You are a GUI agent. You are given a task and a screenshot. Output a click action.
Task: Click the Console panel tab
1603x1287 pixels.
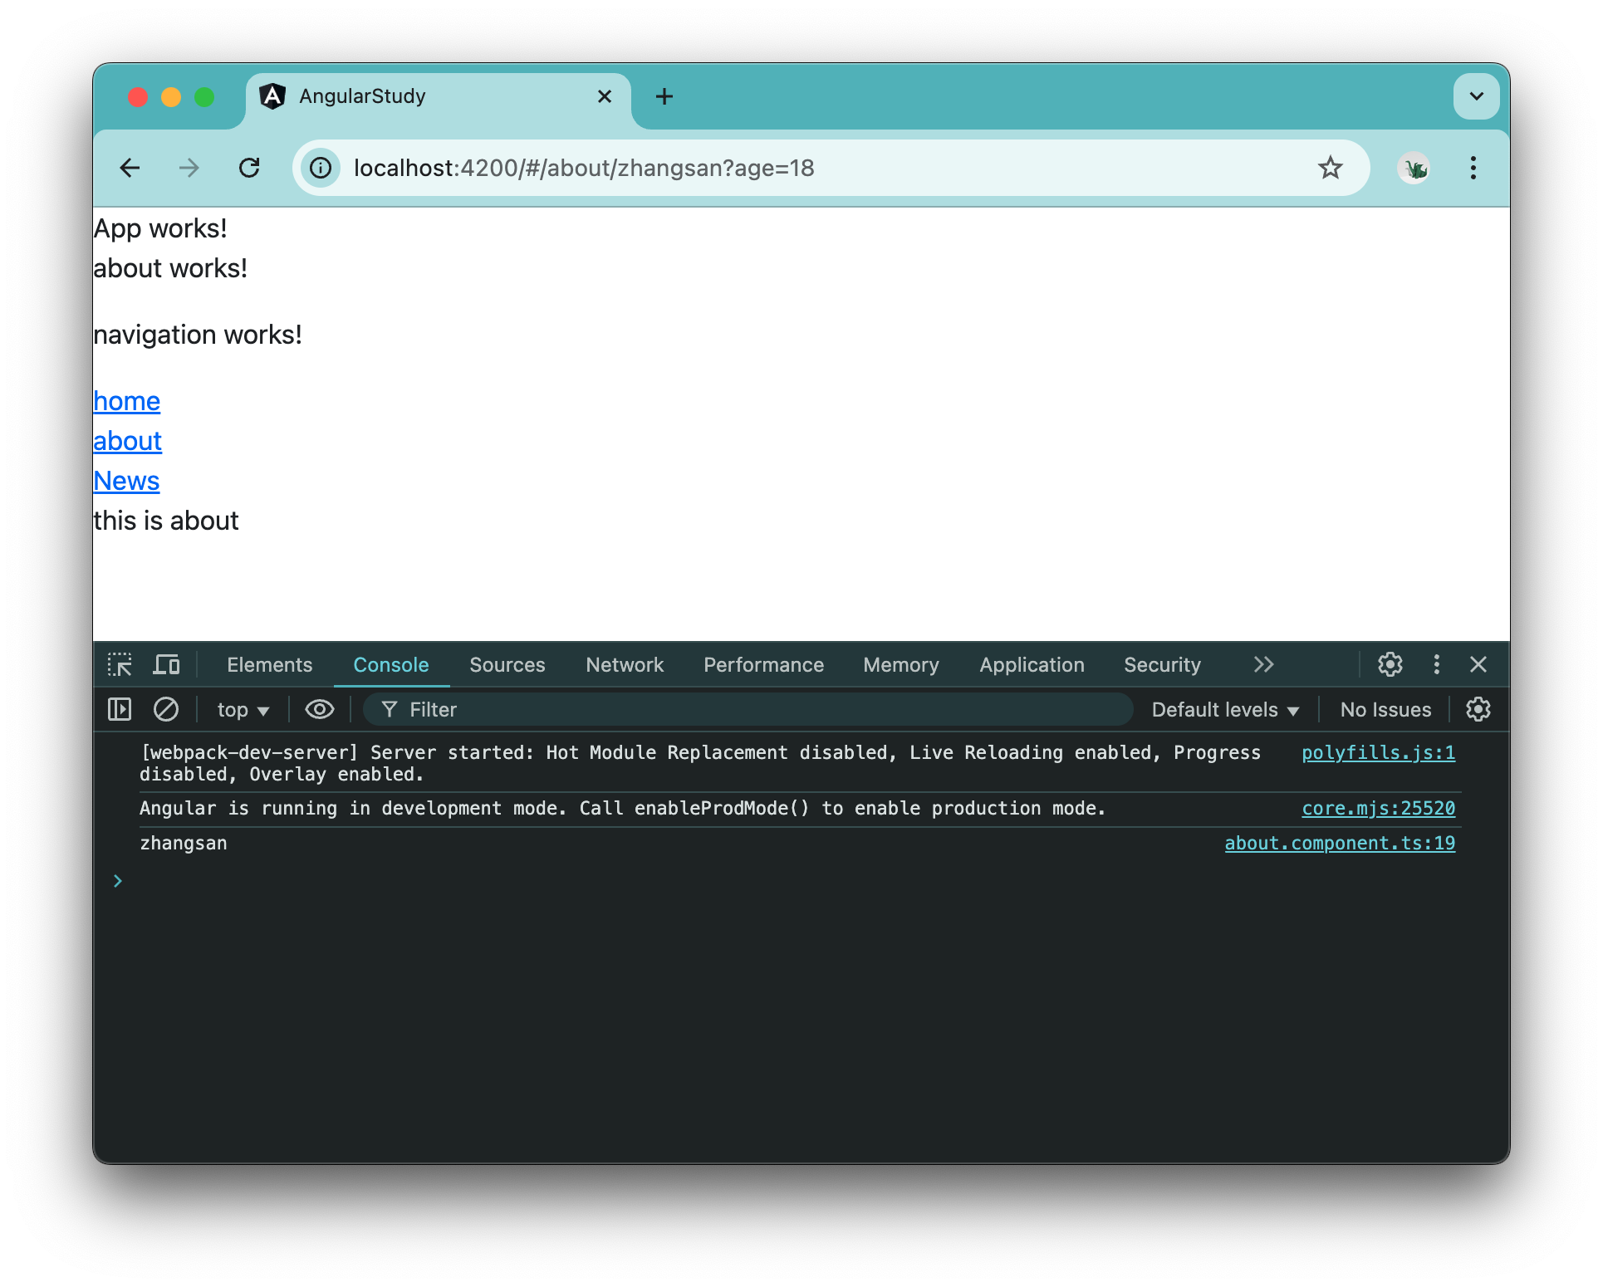click(390, 664)
